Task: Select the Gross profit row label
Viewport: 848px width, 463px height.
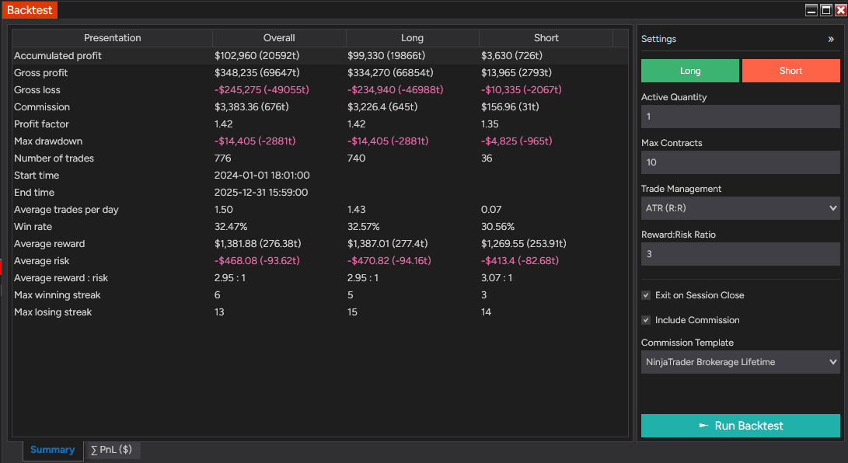Action: pos(41,73)
